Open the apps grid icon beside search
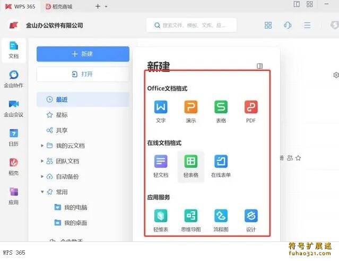Screen dimensions: 339x261 tap(268, 25)
